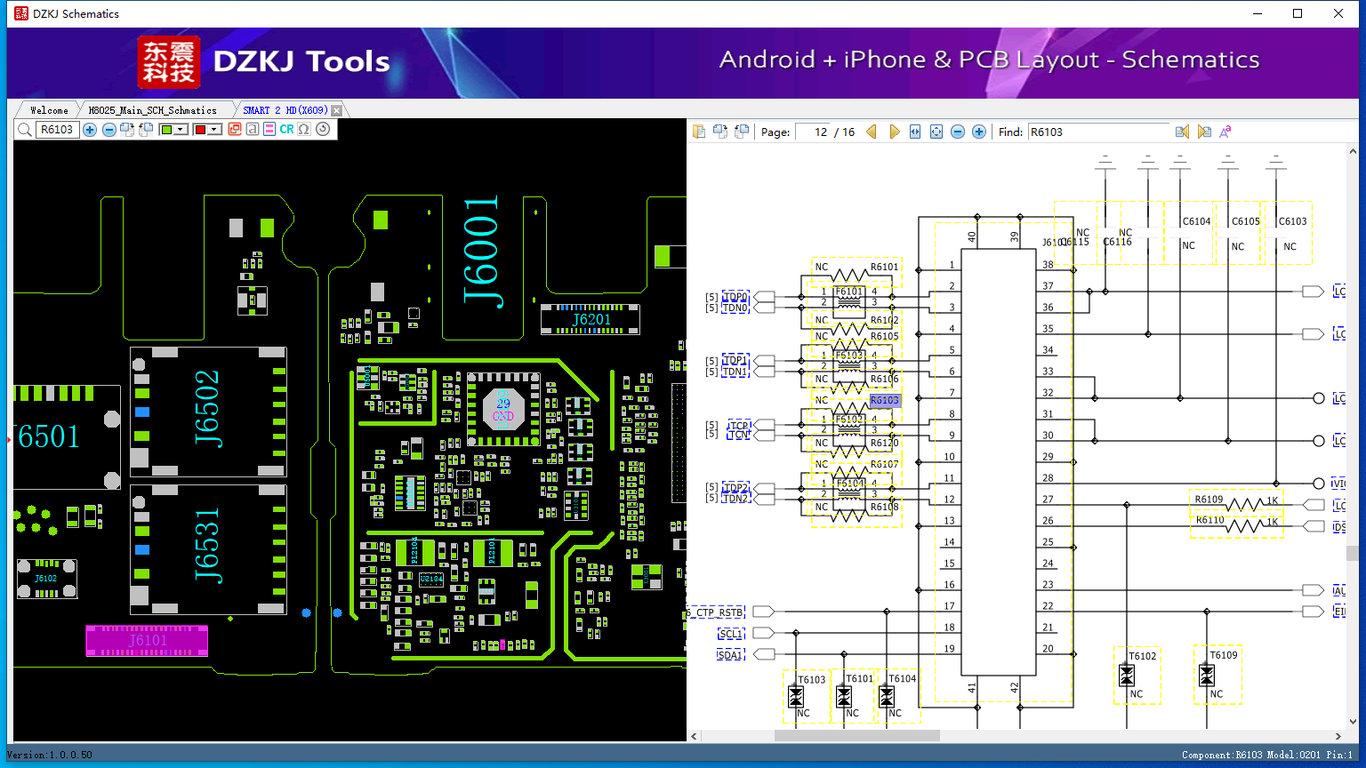Click the small J6102 component on PCB
This screenshot has width=1366, height=768.
point(46,579)
